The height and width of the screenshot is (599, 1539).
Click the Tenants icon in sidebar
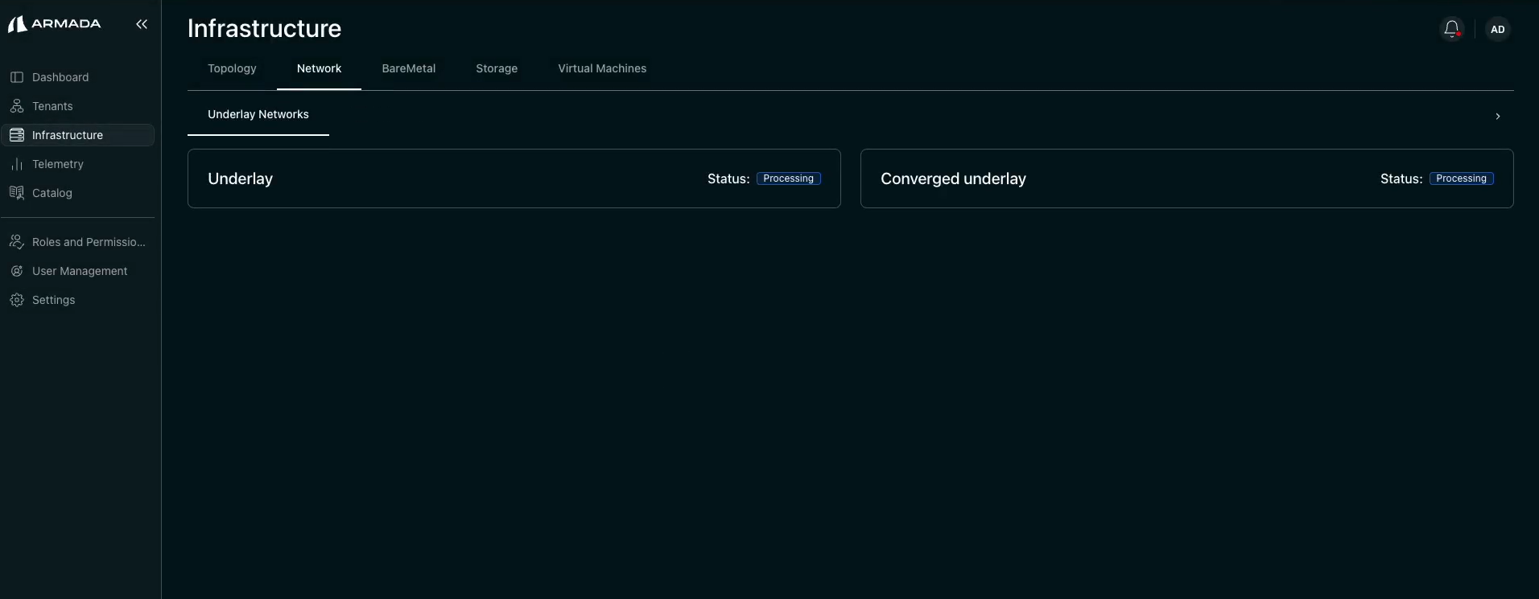[x=17, y=106]
